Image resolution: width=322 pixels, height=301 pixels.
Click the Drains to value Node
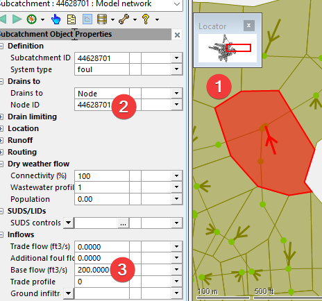(102, 93)
